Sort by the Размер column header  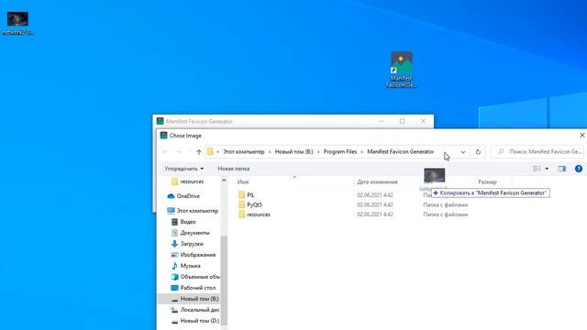point(487,181)
